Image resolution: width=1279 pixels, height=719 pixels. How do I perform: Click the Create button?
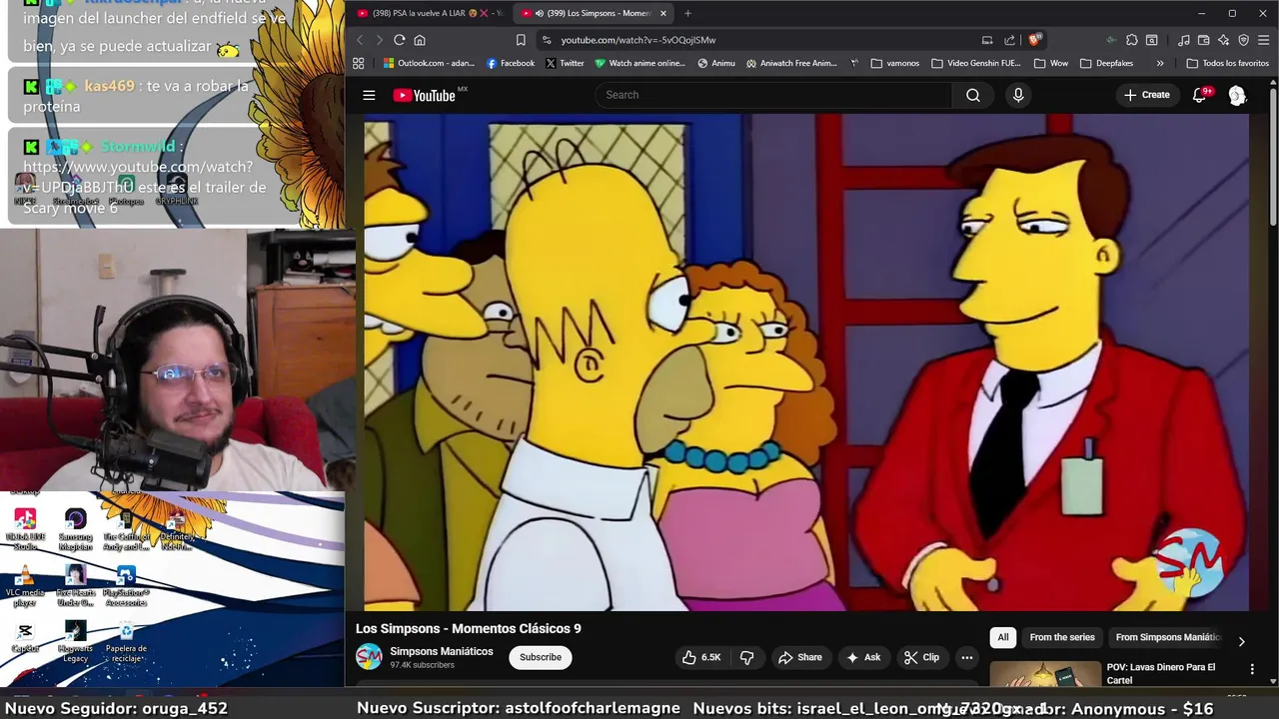coord(1146,95)
